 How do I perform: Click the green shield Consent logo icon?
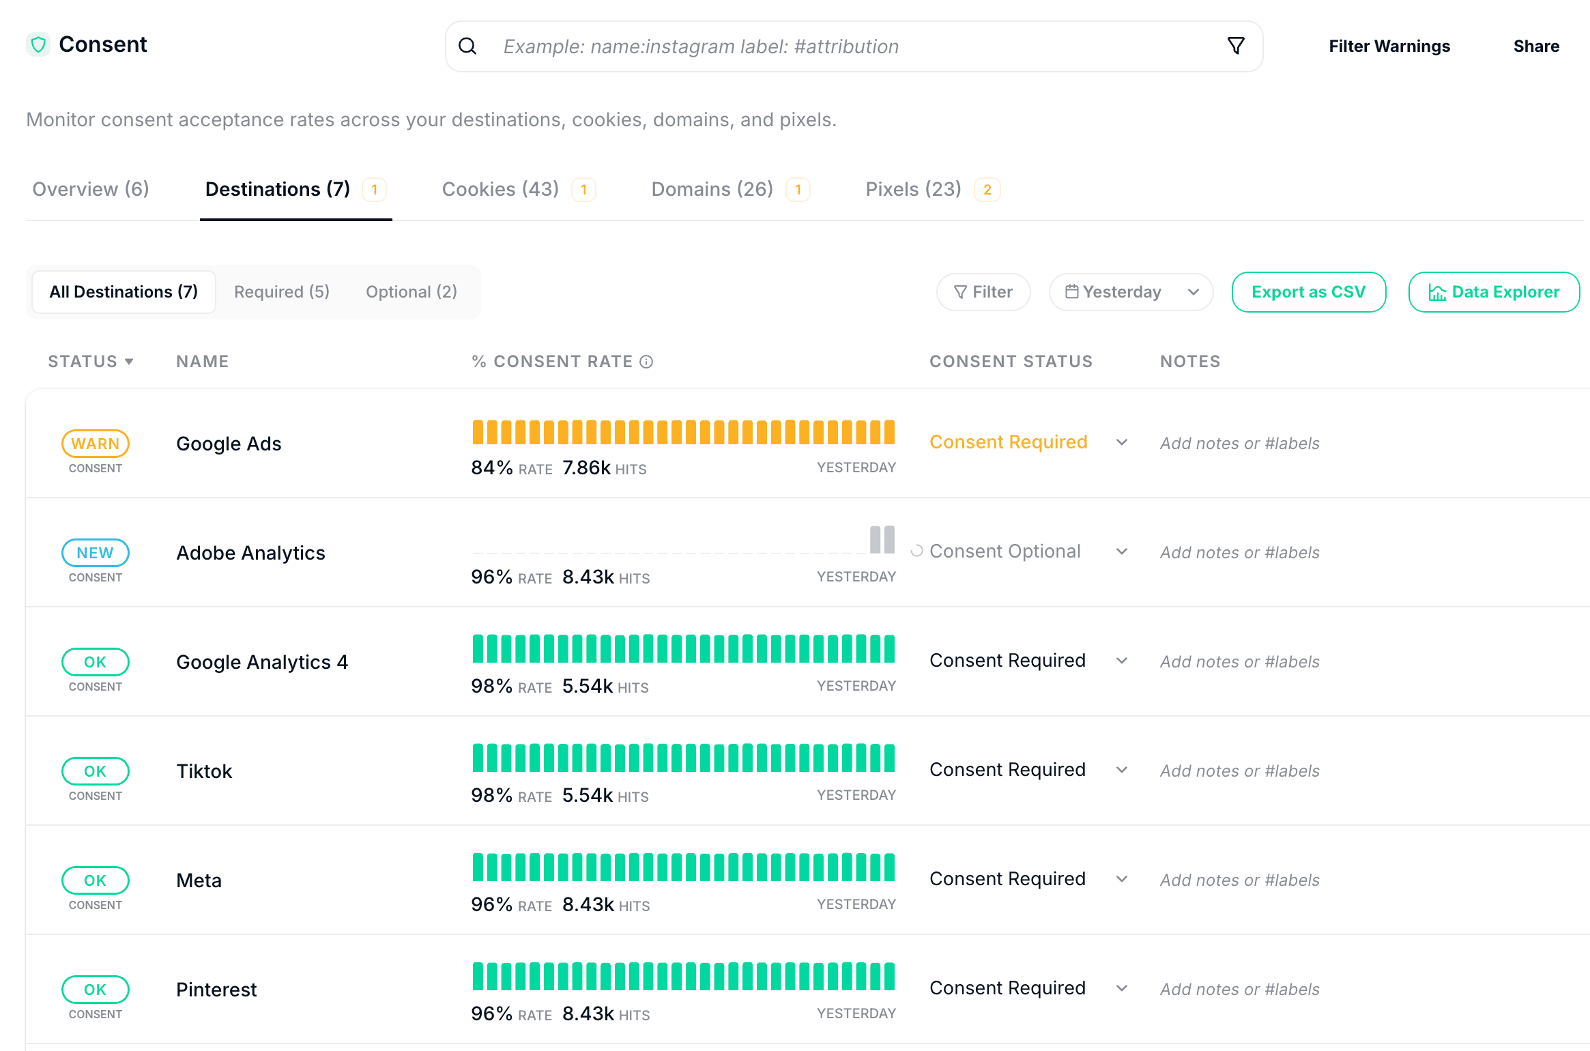coord(38,45)
